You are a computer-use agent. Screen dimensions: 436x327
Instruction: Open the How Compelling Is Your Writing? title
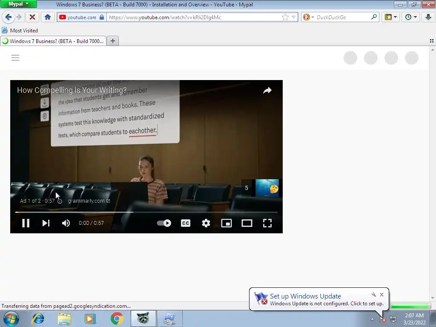(x=72, y=90)
